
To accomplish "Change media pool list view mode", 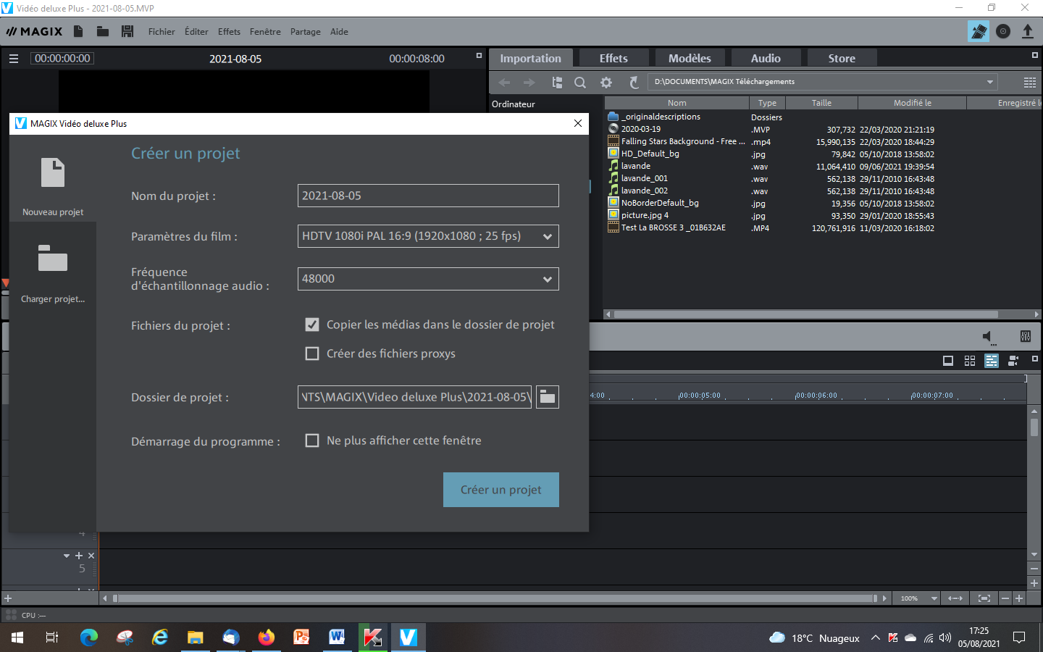I will pos(1030,83).
